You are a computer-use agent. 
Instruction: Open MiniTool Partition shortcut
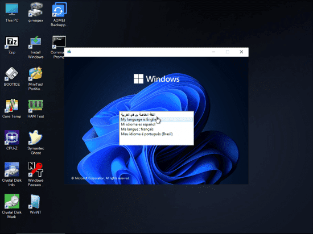click(x=35, y=79)
